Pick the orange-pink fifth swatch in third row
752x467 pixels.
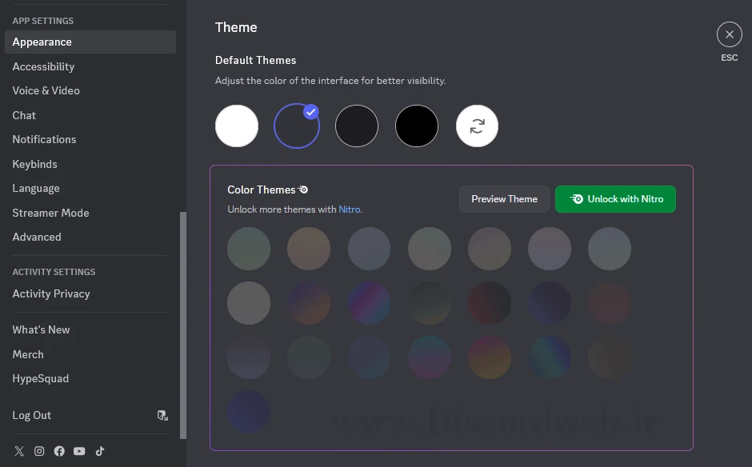click(x=490, y=357)
